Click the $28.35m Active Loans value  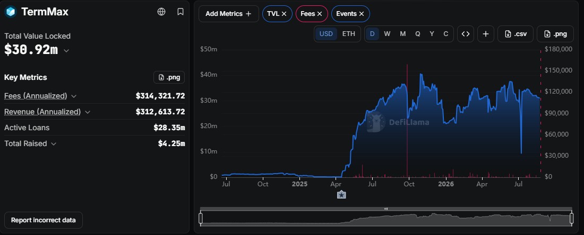(x=169, y=128)
